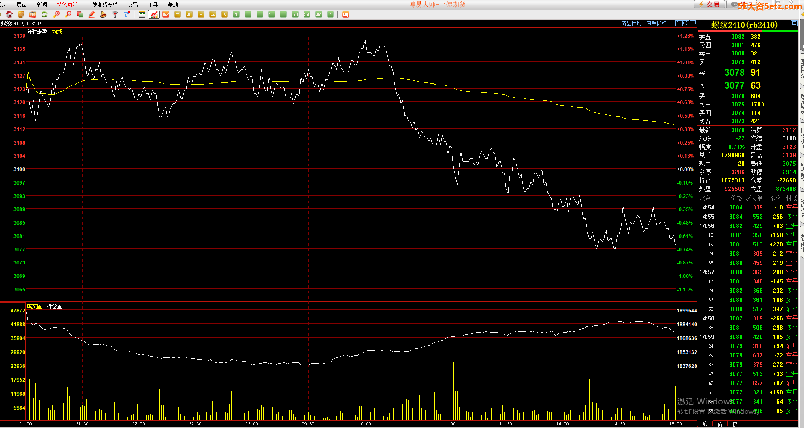The image size is (804, 428).
Task: Click the zoom in magnifier icon
Action: pyautogui.click(x=56, y=14)
